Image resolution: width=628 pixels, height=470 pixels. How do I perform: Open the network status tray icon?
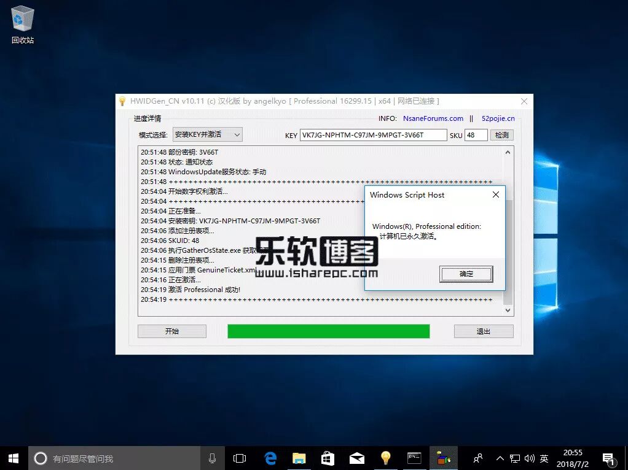click(x=515, y=458)
